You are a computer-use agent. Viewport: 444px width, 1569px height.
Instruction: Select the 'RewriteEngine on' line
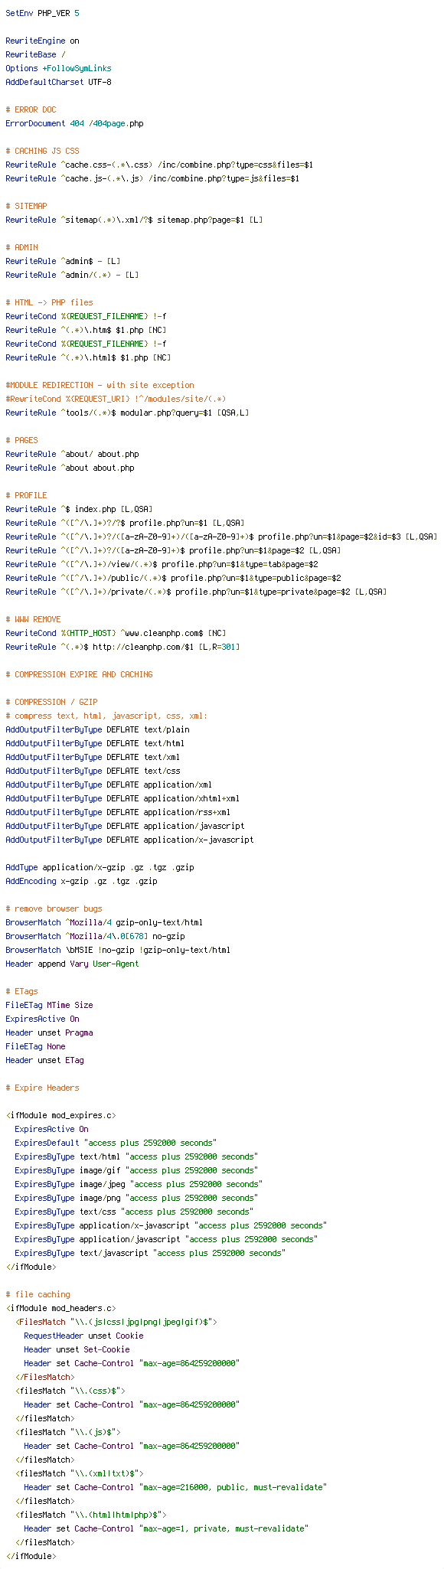[42, 41]
